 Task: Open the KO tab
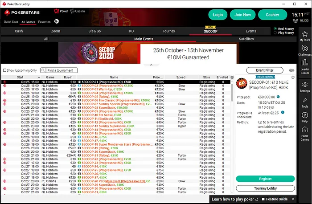(x=131, y=31)
